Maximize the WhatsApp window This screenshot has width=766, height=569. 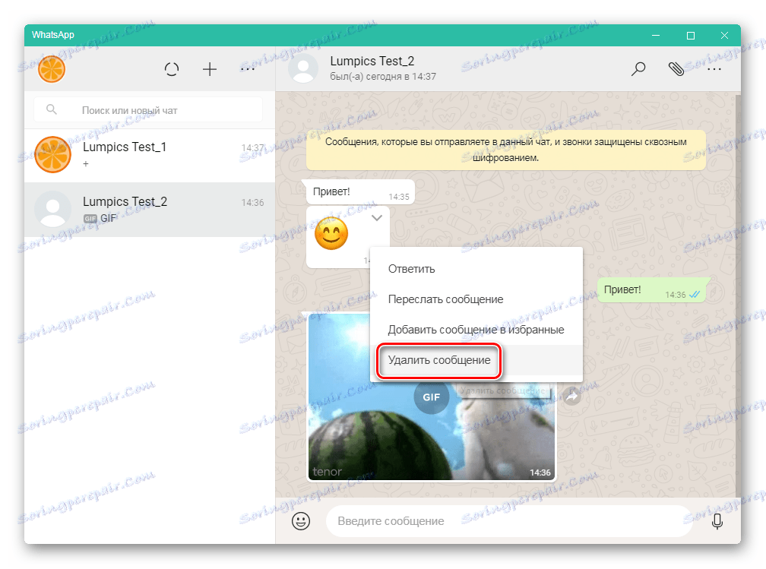coord(690,35)
